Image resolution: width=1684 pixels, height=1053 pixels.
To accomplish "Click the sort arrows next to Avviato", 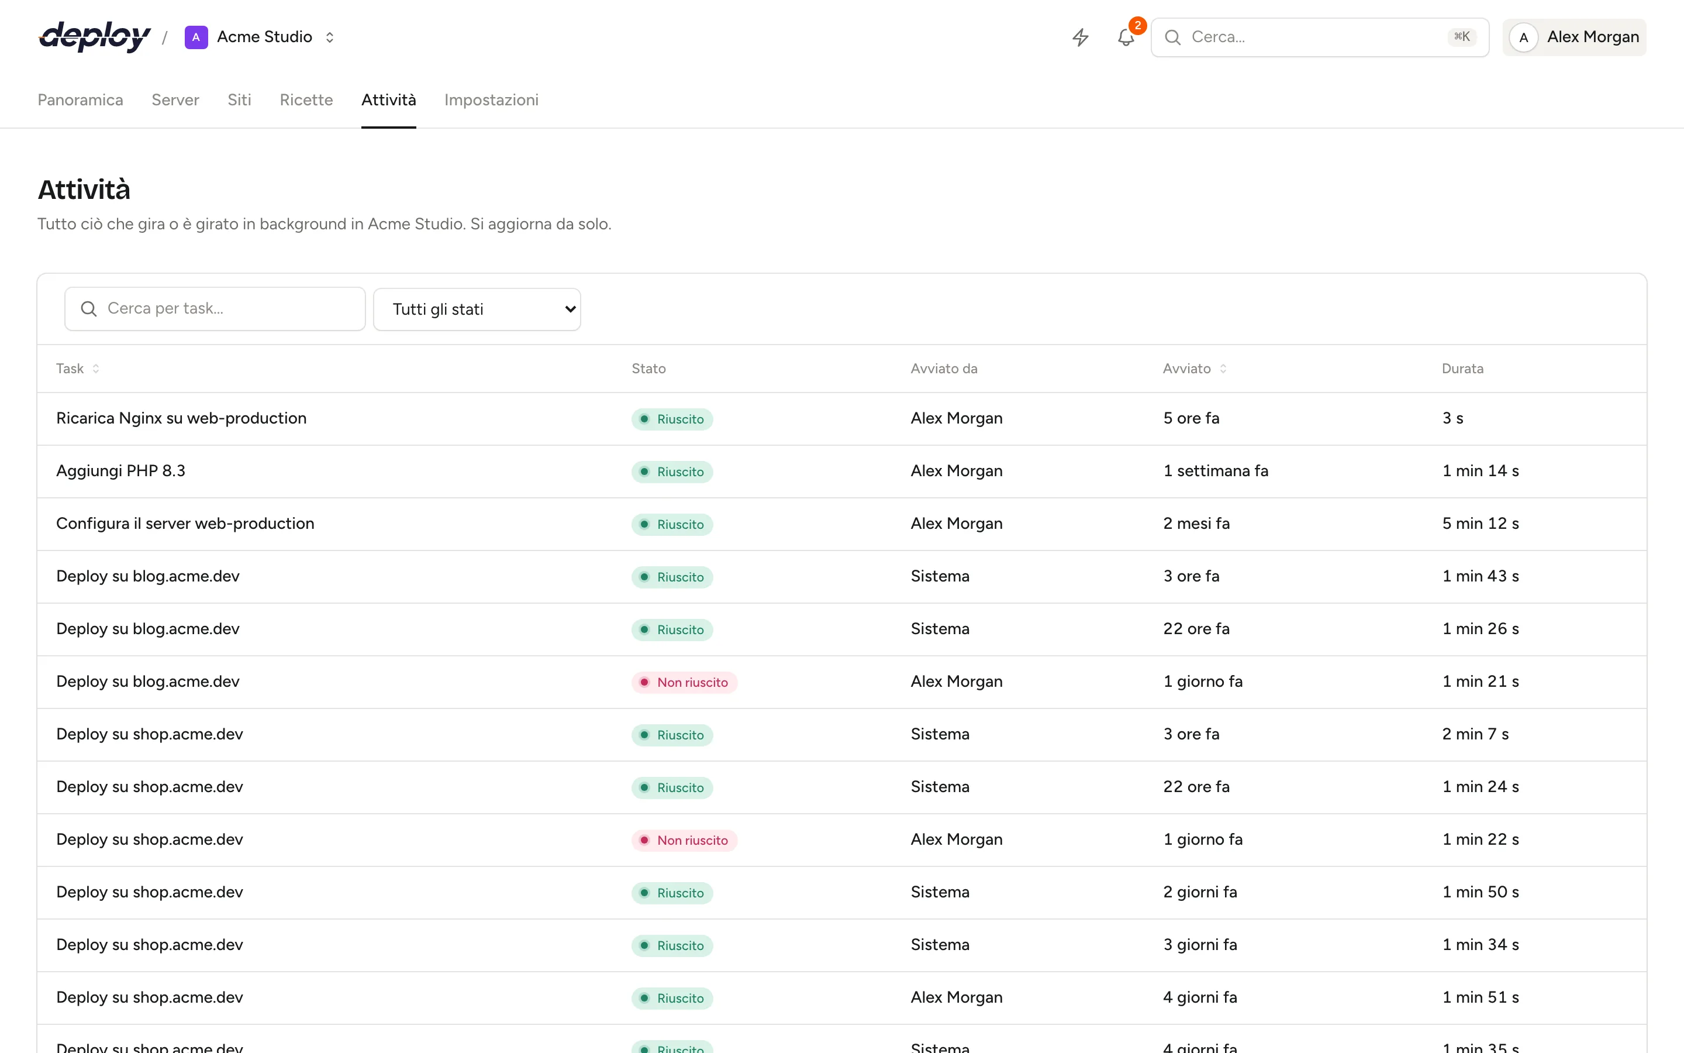I will (1223, 369).
